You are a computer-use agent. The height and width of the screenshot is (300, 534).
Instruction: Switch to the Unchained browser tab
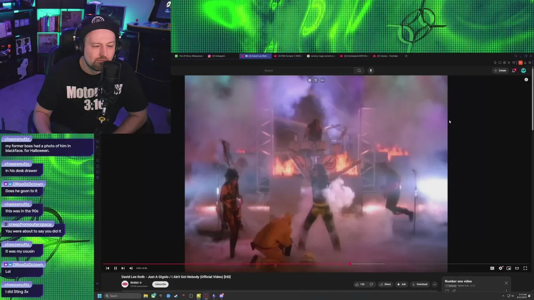point(354,56)
